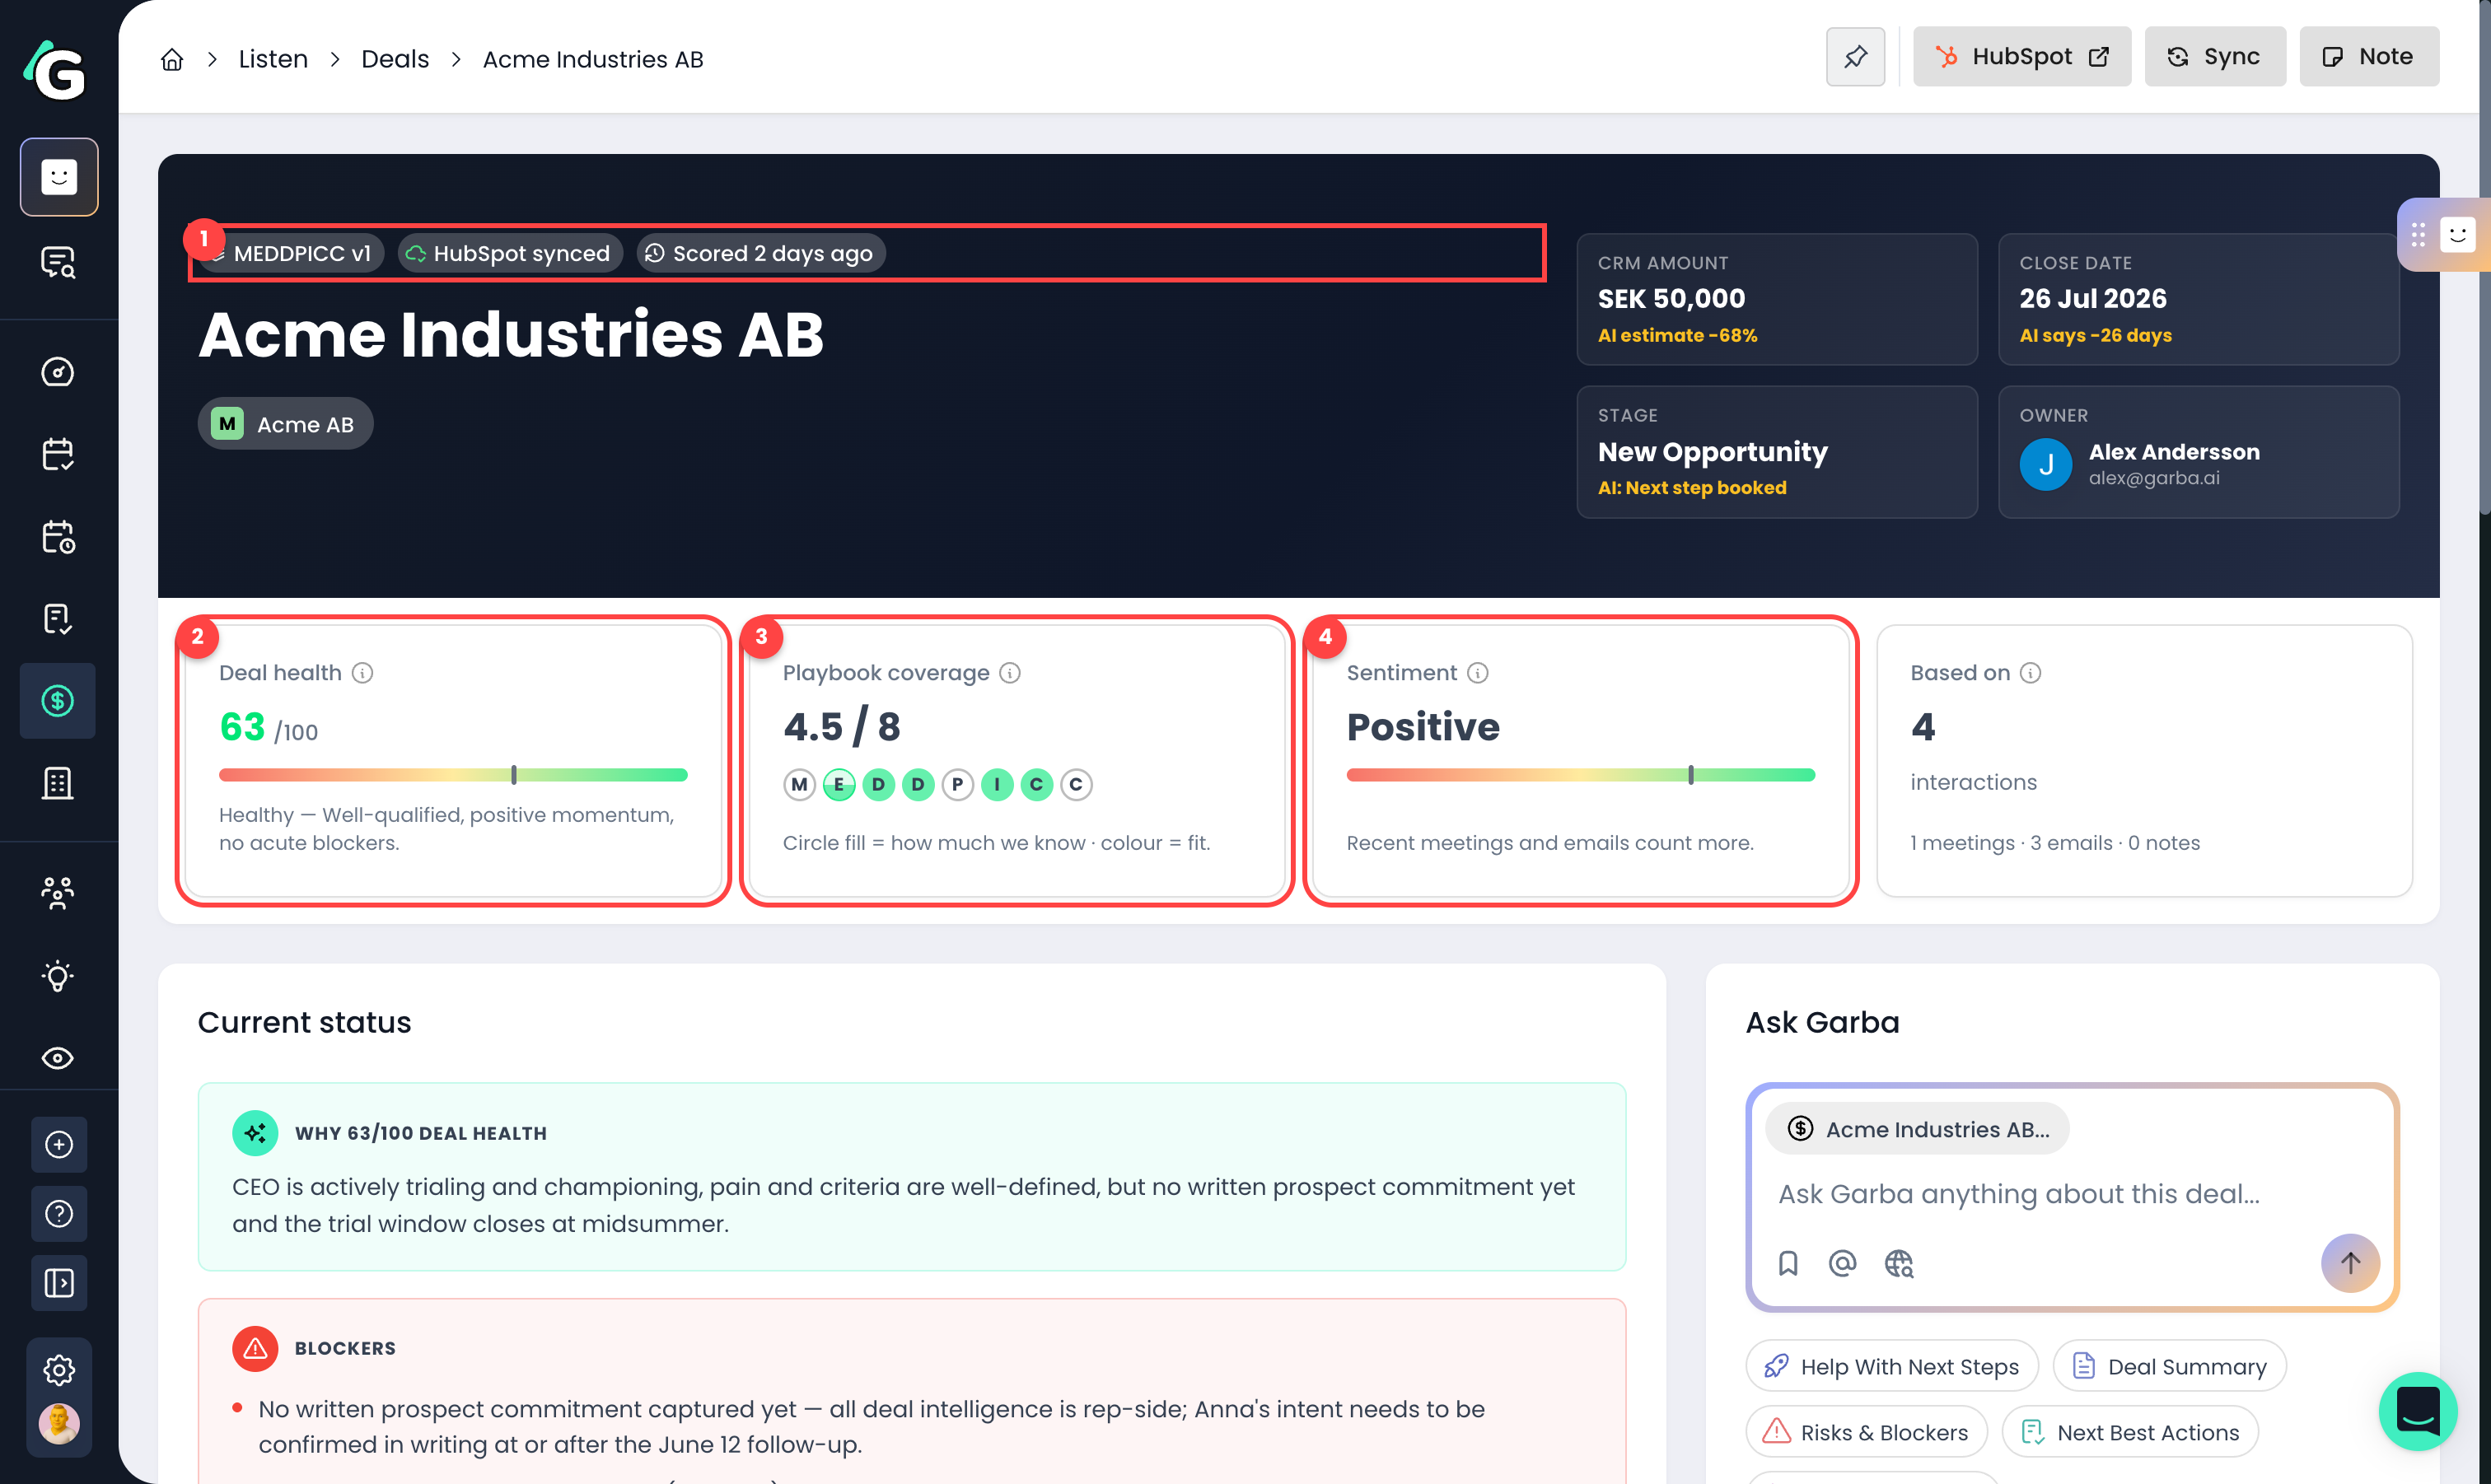Click the plus circle sidebar icon
Screen dimensions: 2491x1484
click(59, 1145)
